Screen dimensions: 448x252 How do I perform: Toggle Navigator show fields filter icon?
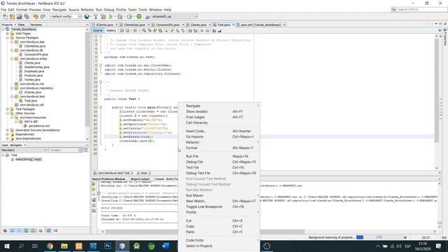(x=13, y=230)
